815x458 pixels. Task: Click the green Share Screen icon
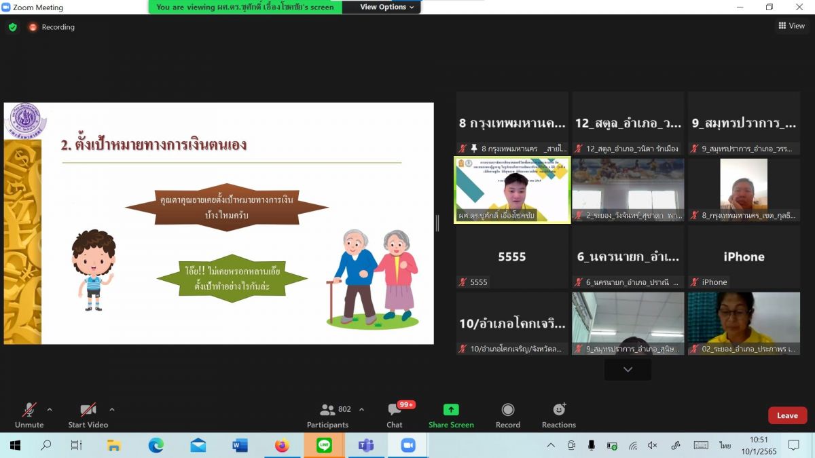point(451,410)
